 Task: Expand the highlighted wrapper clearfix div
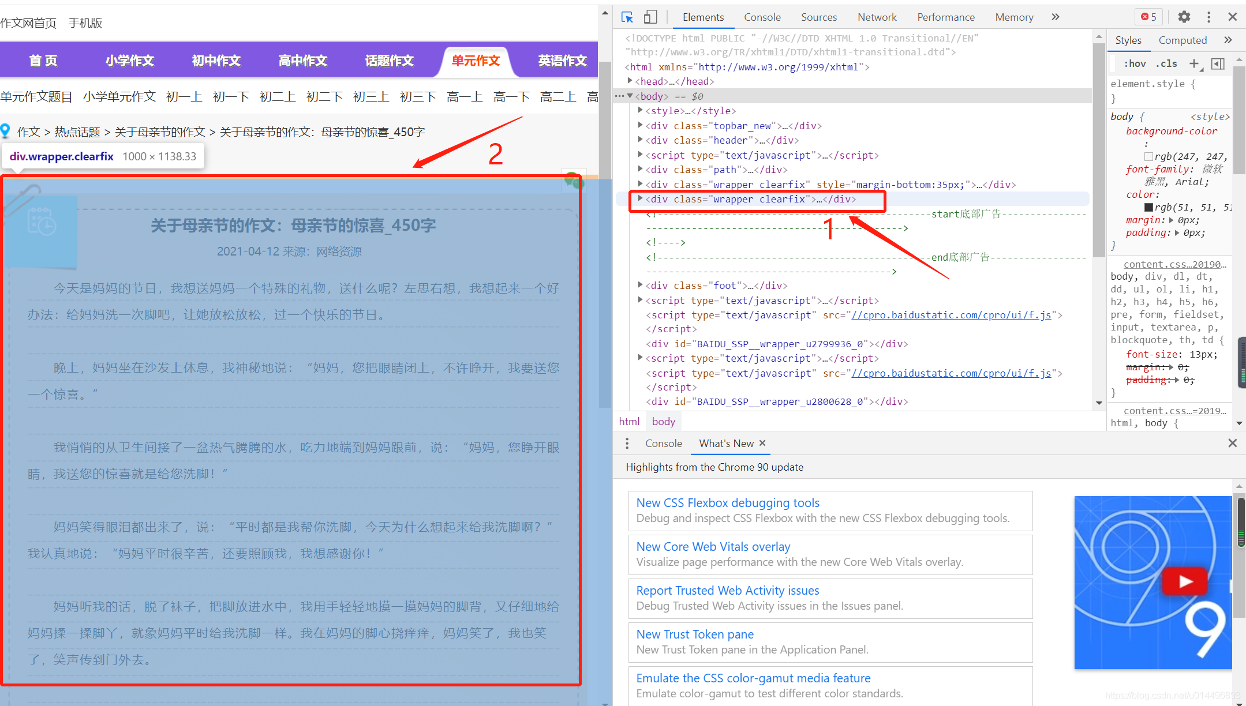click(640, 198)
